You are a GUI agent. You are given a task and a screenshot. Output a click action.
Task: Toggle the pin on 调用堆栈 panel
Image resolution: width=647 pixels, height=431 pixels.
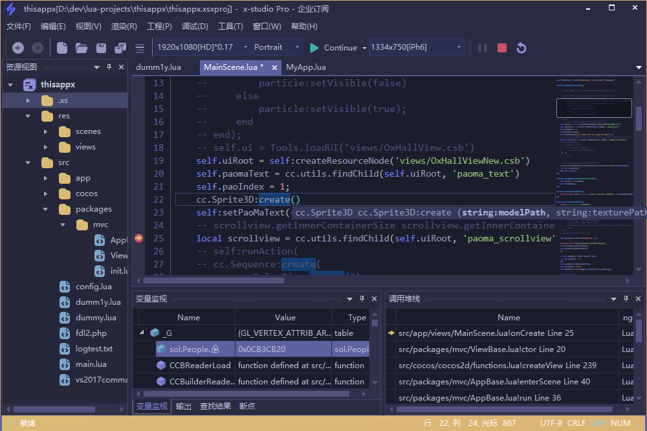click(x=626, y=298)
